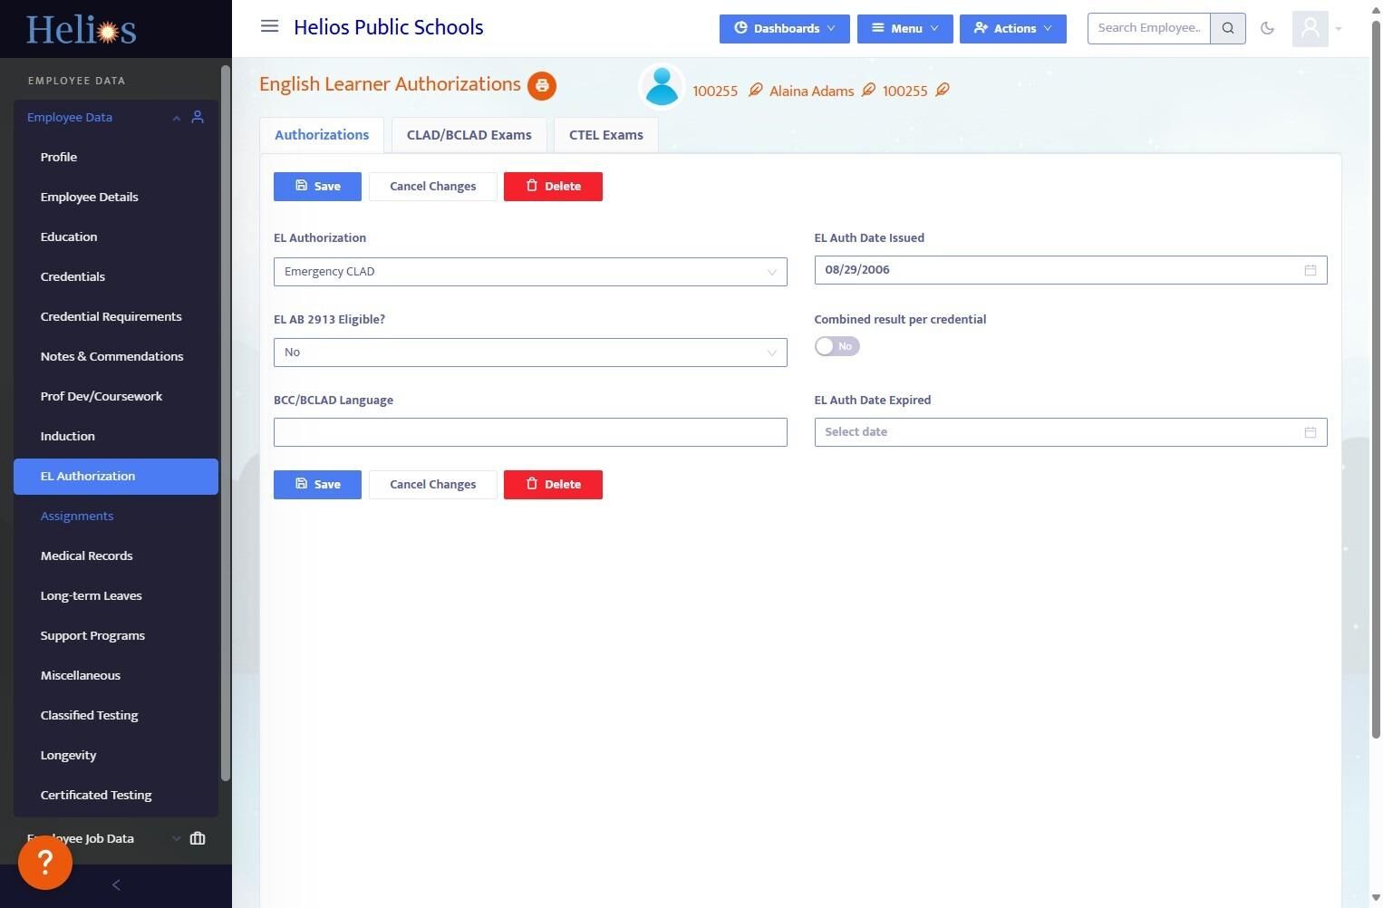Click the BCC/BCLAD Language text field
1383x908 pixels.
[530, 432]
